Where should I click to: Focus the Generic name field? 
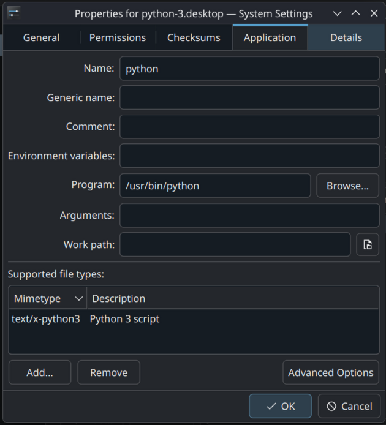tap(249, 97)
